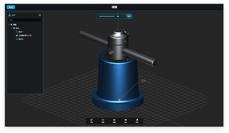229x133 pixels.
Task: Click the orange annotation marker dot on base
Action: [x=119, y=100]
